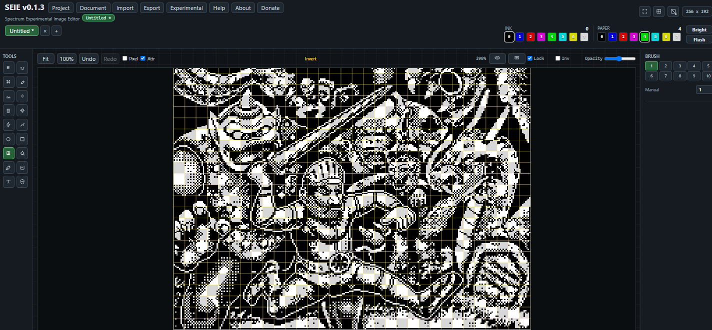Select the squiggle freehand tool
712x330 pixels.
(x=22, y=67)
